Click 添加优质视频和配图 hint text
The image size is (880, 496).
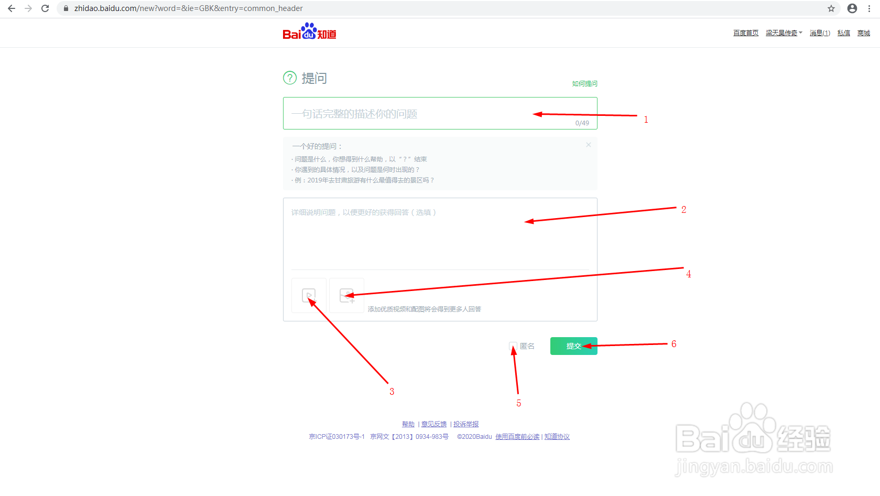[x=425, y=309]
